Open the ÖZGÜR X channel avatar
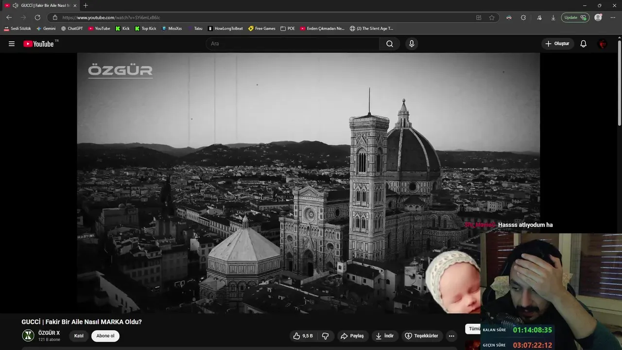The width and height of the screenshot is (622, 350). coord(28,335)
